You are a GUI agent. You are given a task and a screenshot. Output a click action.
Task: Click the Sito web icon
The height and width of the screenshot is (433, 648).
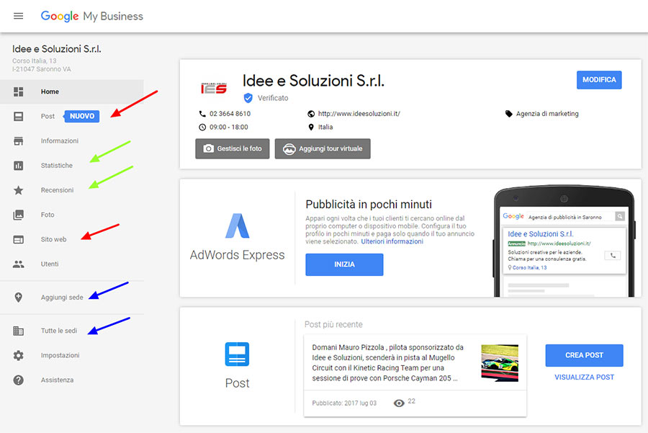tap(18, 239)
